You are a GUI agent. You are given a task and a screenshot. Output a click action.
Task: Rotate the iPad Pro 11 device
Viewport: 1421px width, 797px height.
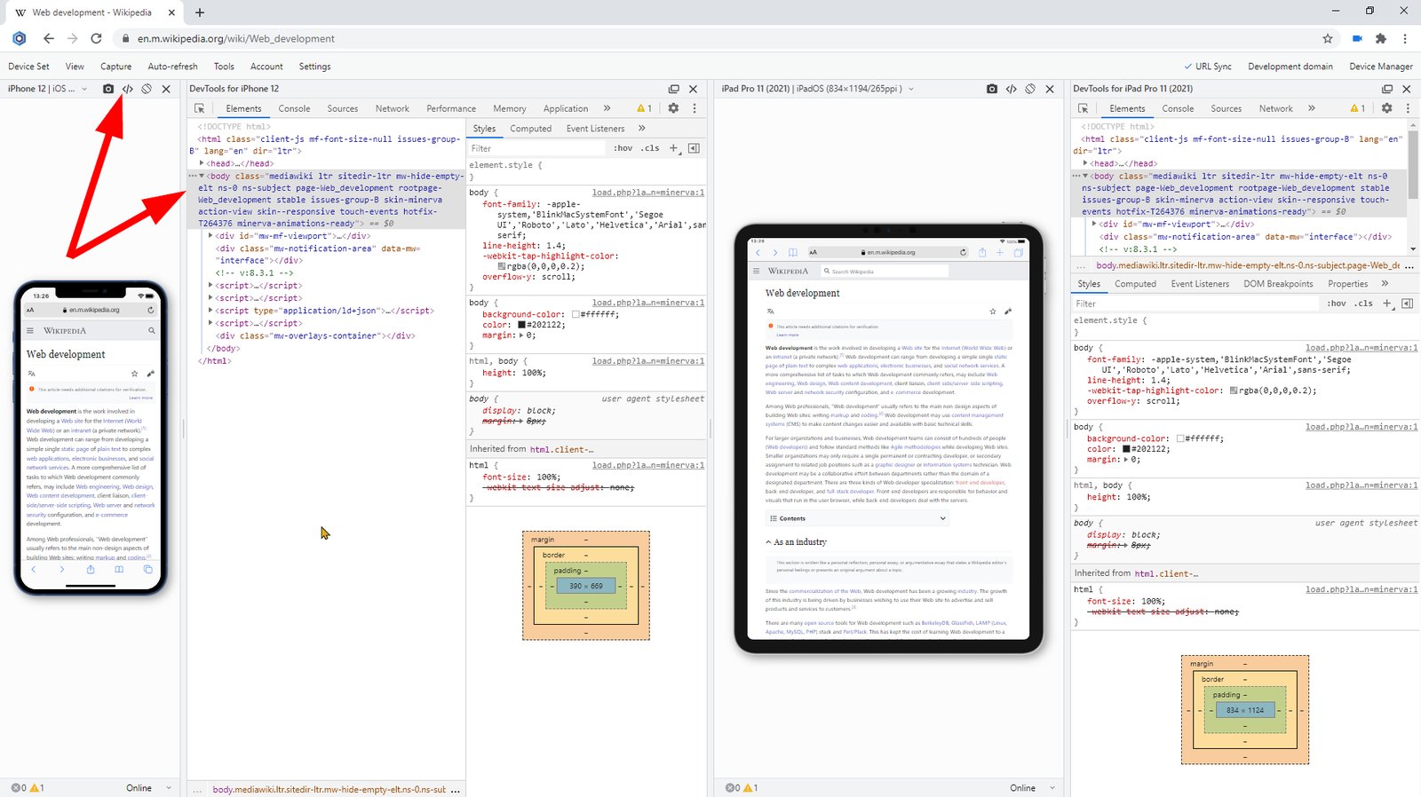tap(1030, 89)
